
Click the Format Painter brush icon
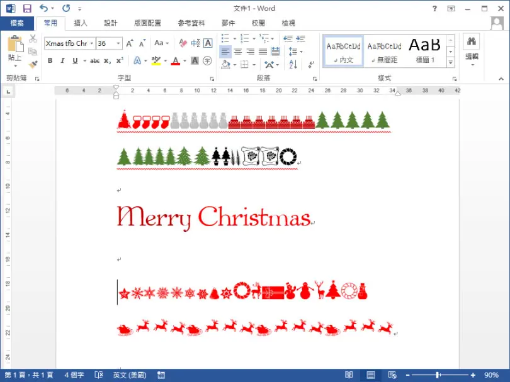(x=33, y=65)
